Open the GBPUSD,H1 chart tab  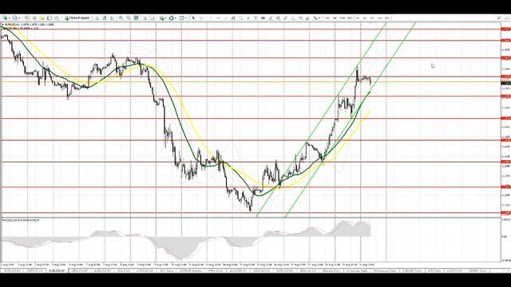point(79,271)
